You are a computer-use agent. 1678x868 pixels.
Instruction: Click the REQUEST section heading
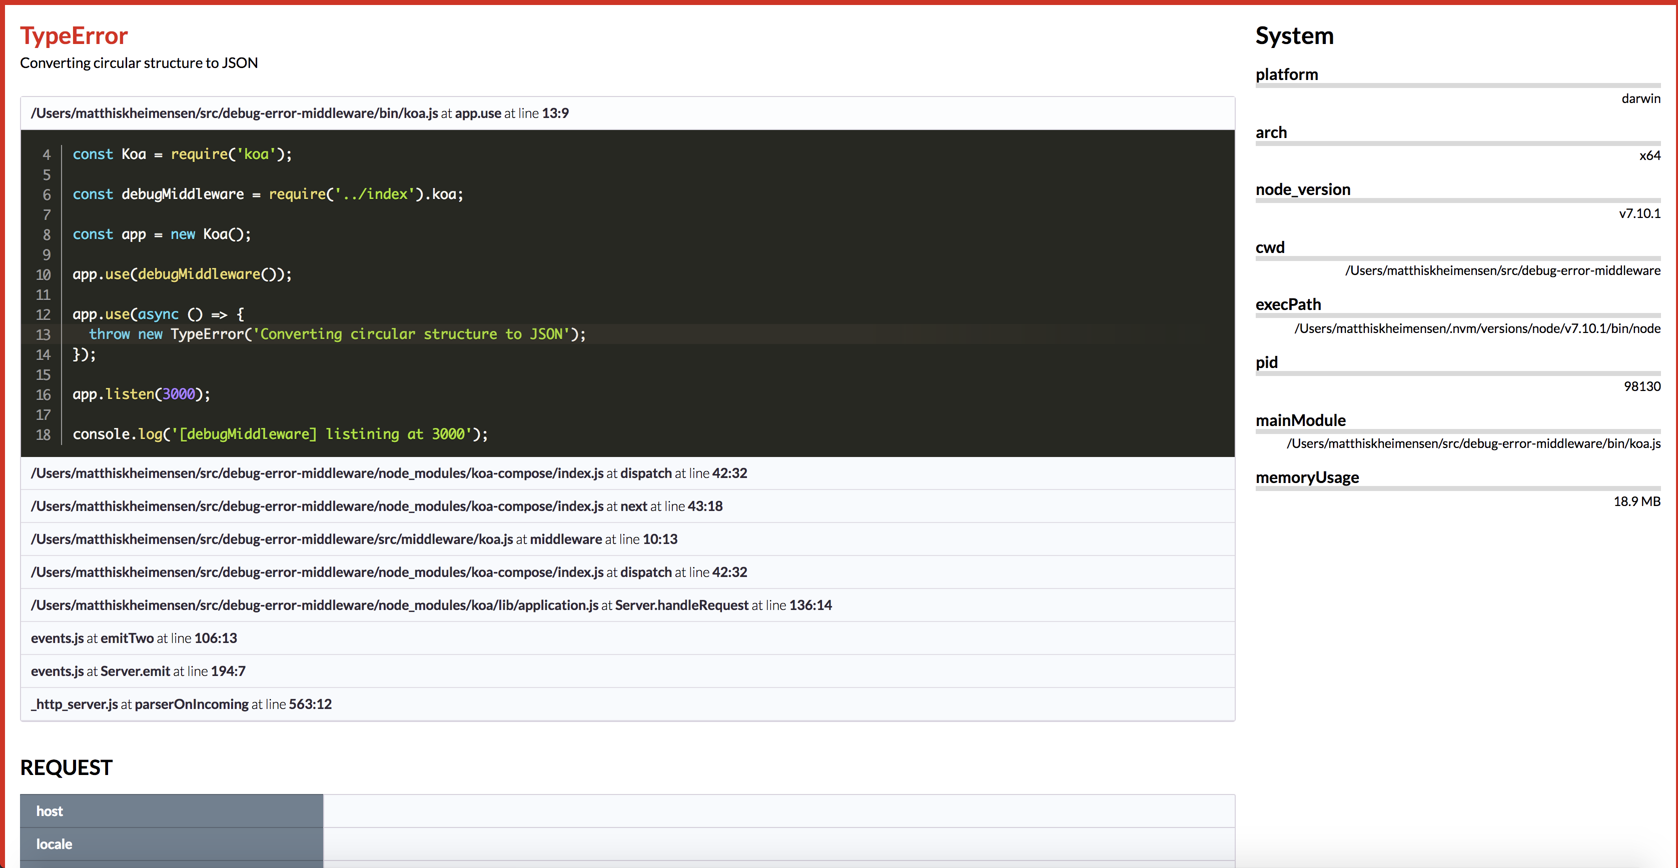click(x=67, y=767)
